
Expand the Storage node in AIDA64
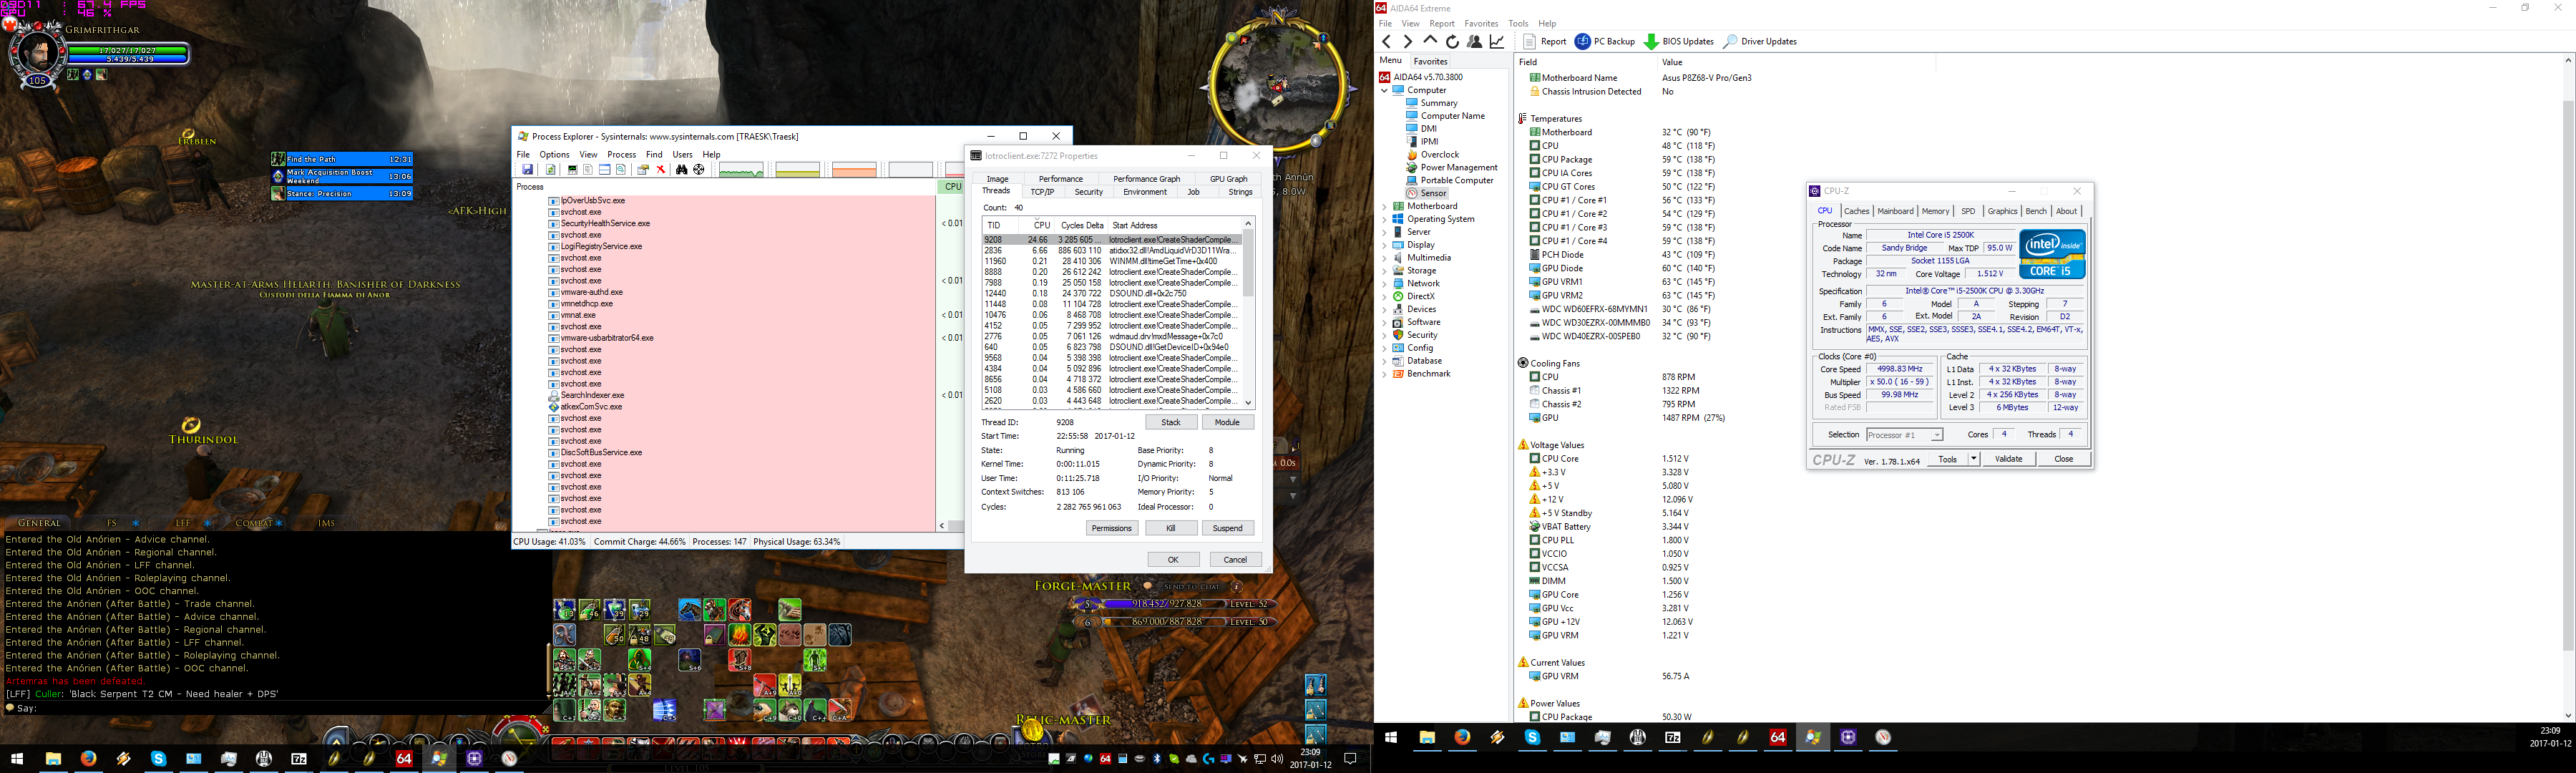click(1385, 271)
